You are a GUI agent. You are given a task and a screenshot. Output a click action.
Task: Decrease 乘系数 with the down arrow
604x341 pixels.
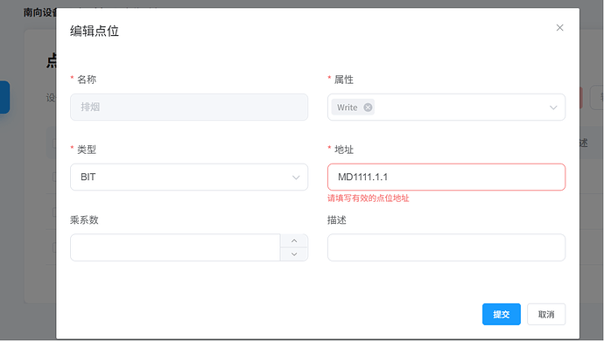294,254
